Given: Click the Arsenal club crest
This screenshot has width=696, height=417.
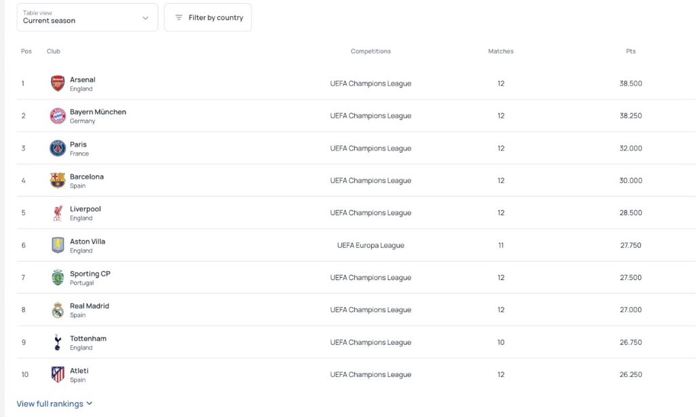Looking at the screenshot, I should coord(58,84).
